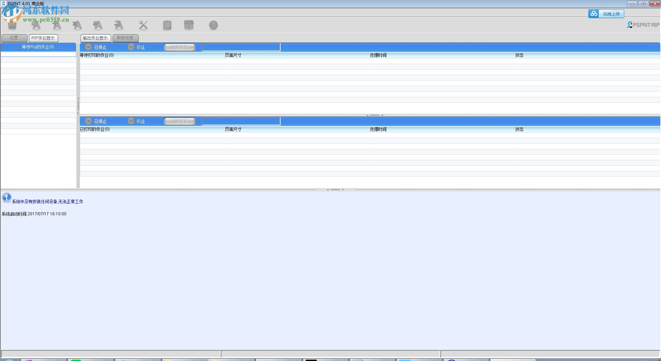Click the blue exclamation icon in message area
Screen dimensions: 661x361
click(x=7, y=197)
